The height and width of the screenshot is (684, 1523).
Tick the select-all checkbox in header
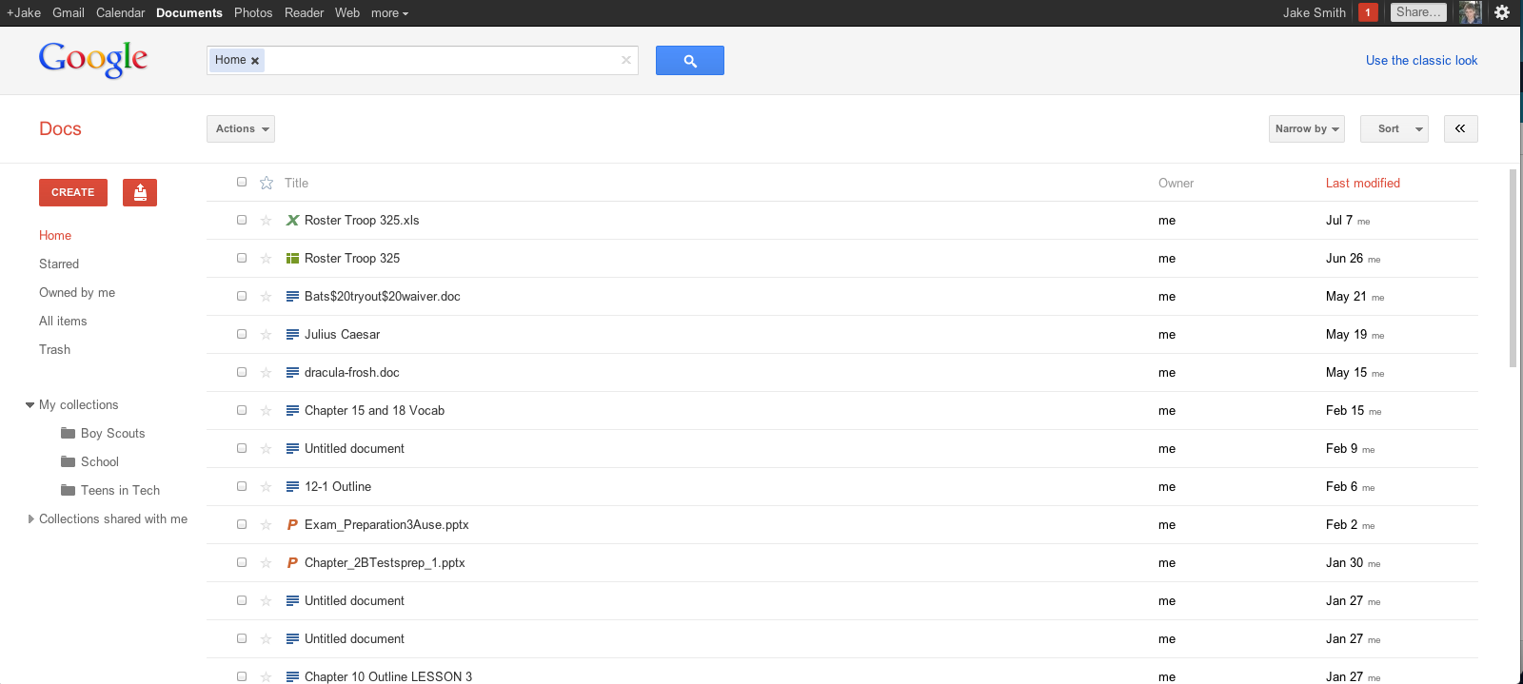pos(242,182)
